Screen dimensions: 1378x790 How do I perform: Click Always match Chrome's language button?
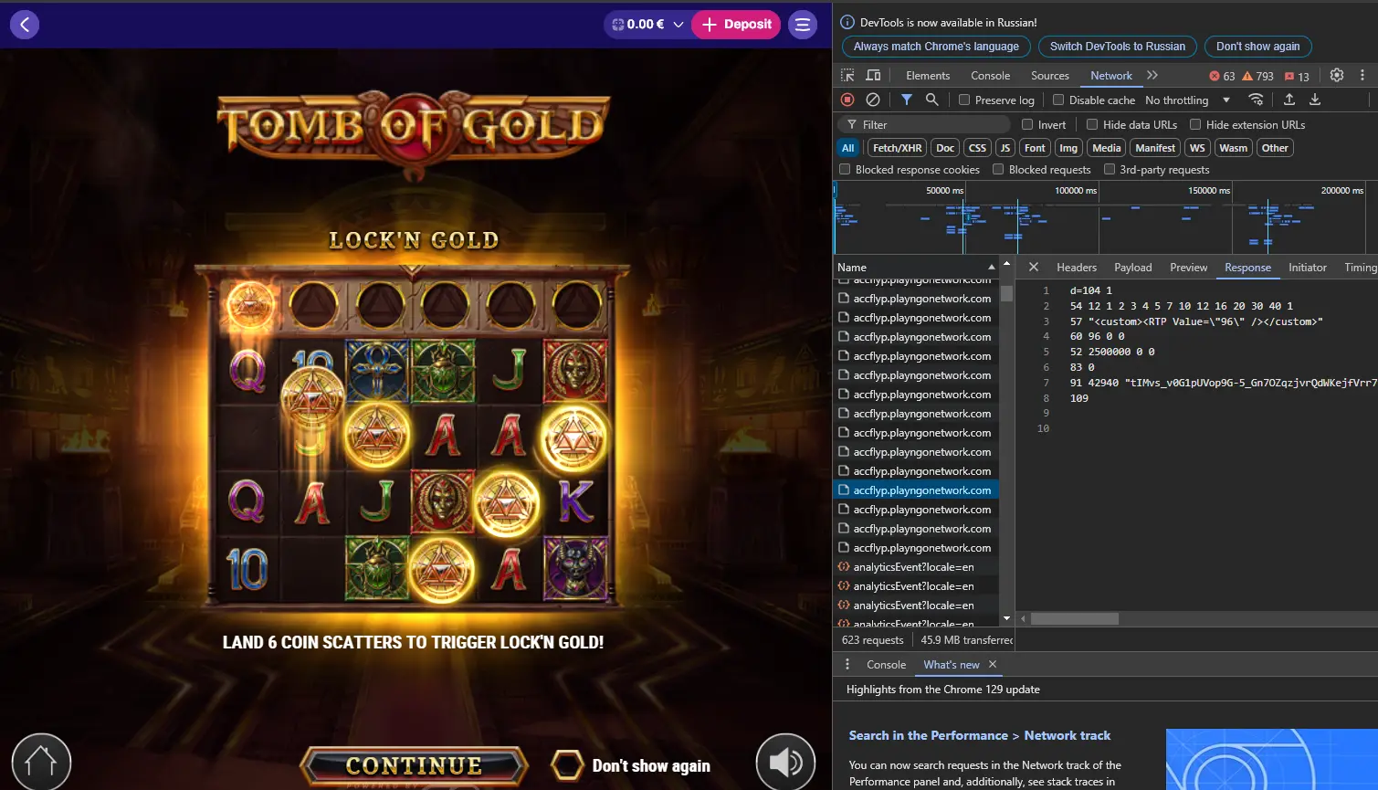pyautogui.click(x=936, y=47)
